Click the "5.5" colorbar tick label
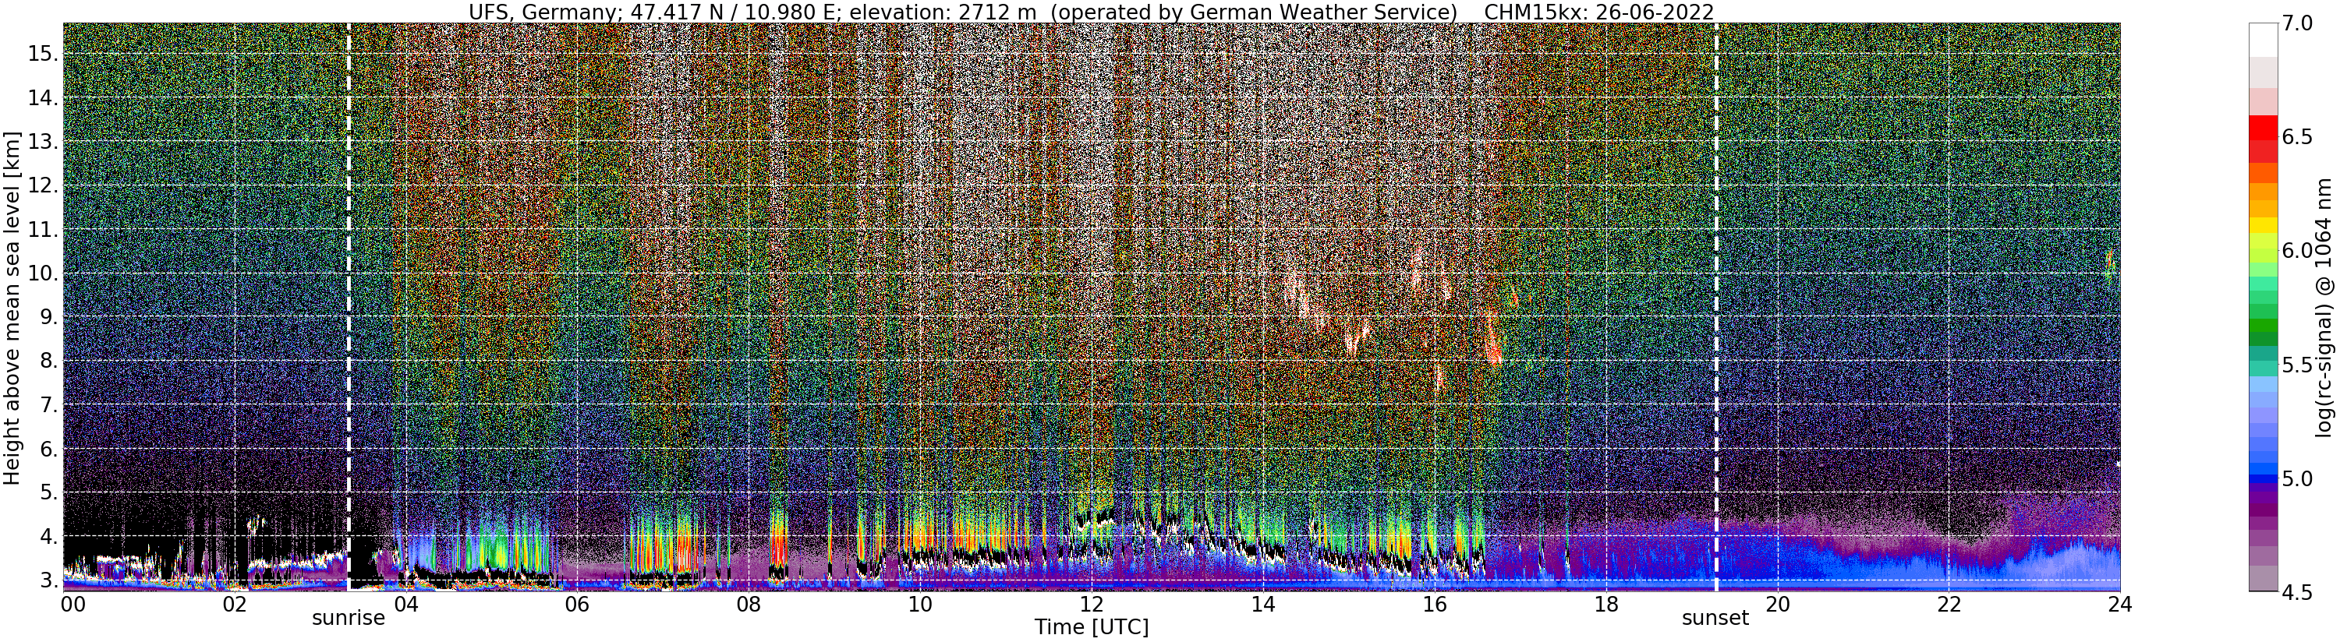The width and height of the screenshot is (2340, 642). point(2296,365)
